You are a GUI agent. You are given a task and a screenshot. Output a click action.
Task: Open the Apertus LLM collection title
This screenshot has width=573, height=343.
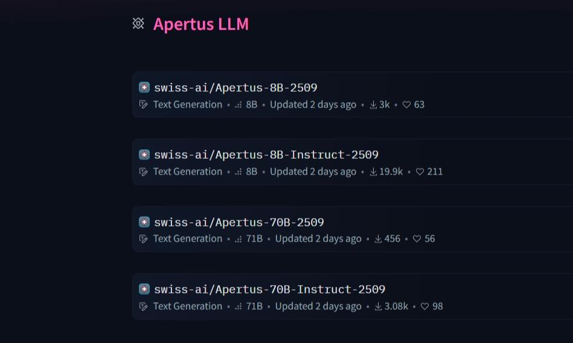201,24
